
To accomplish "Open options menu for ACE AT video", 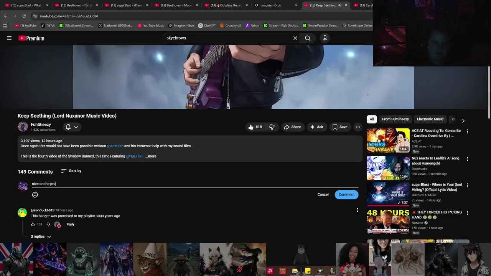I will pyautogui.click(x=467, y=131).
